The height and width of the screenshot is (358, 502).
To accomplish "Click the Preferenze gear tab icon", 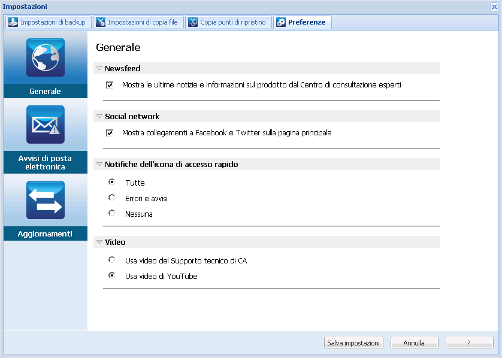I will click(x=281, y=22).
